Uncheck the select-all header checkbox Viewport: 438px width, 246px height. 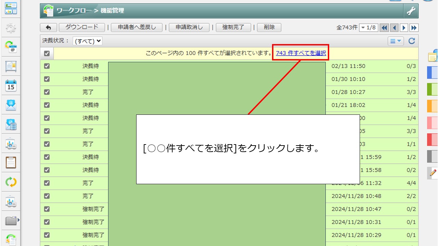(x=47, y=54)
